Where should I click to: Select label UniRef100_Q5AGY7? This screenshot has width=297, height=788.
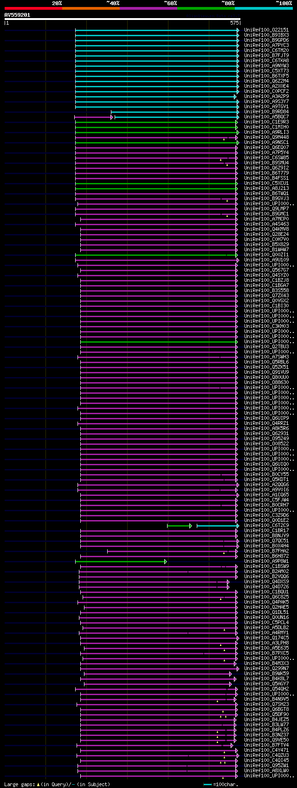(266, 684)
